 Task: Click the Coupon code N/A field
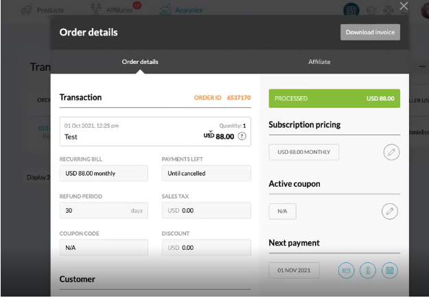(104, 248)
